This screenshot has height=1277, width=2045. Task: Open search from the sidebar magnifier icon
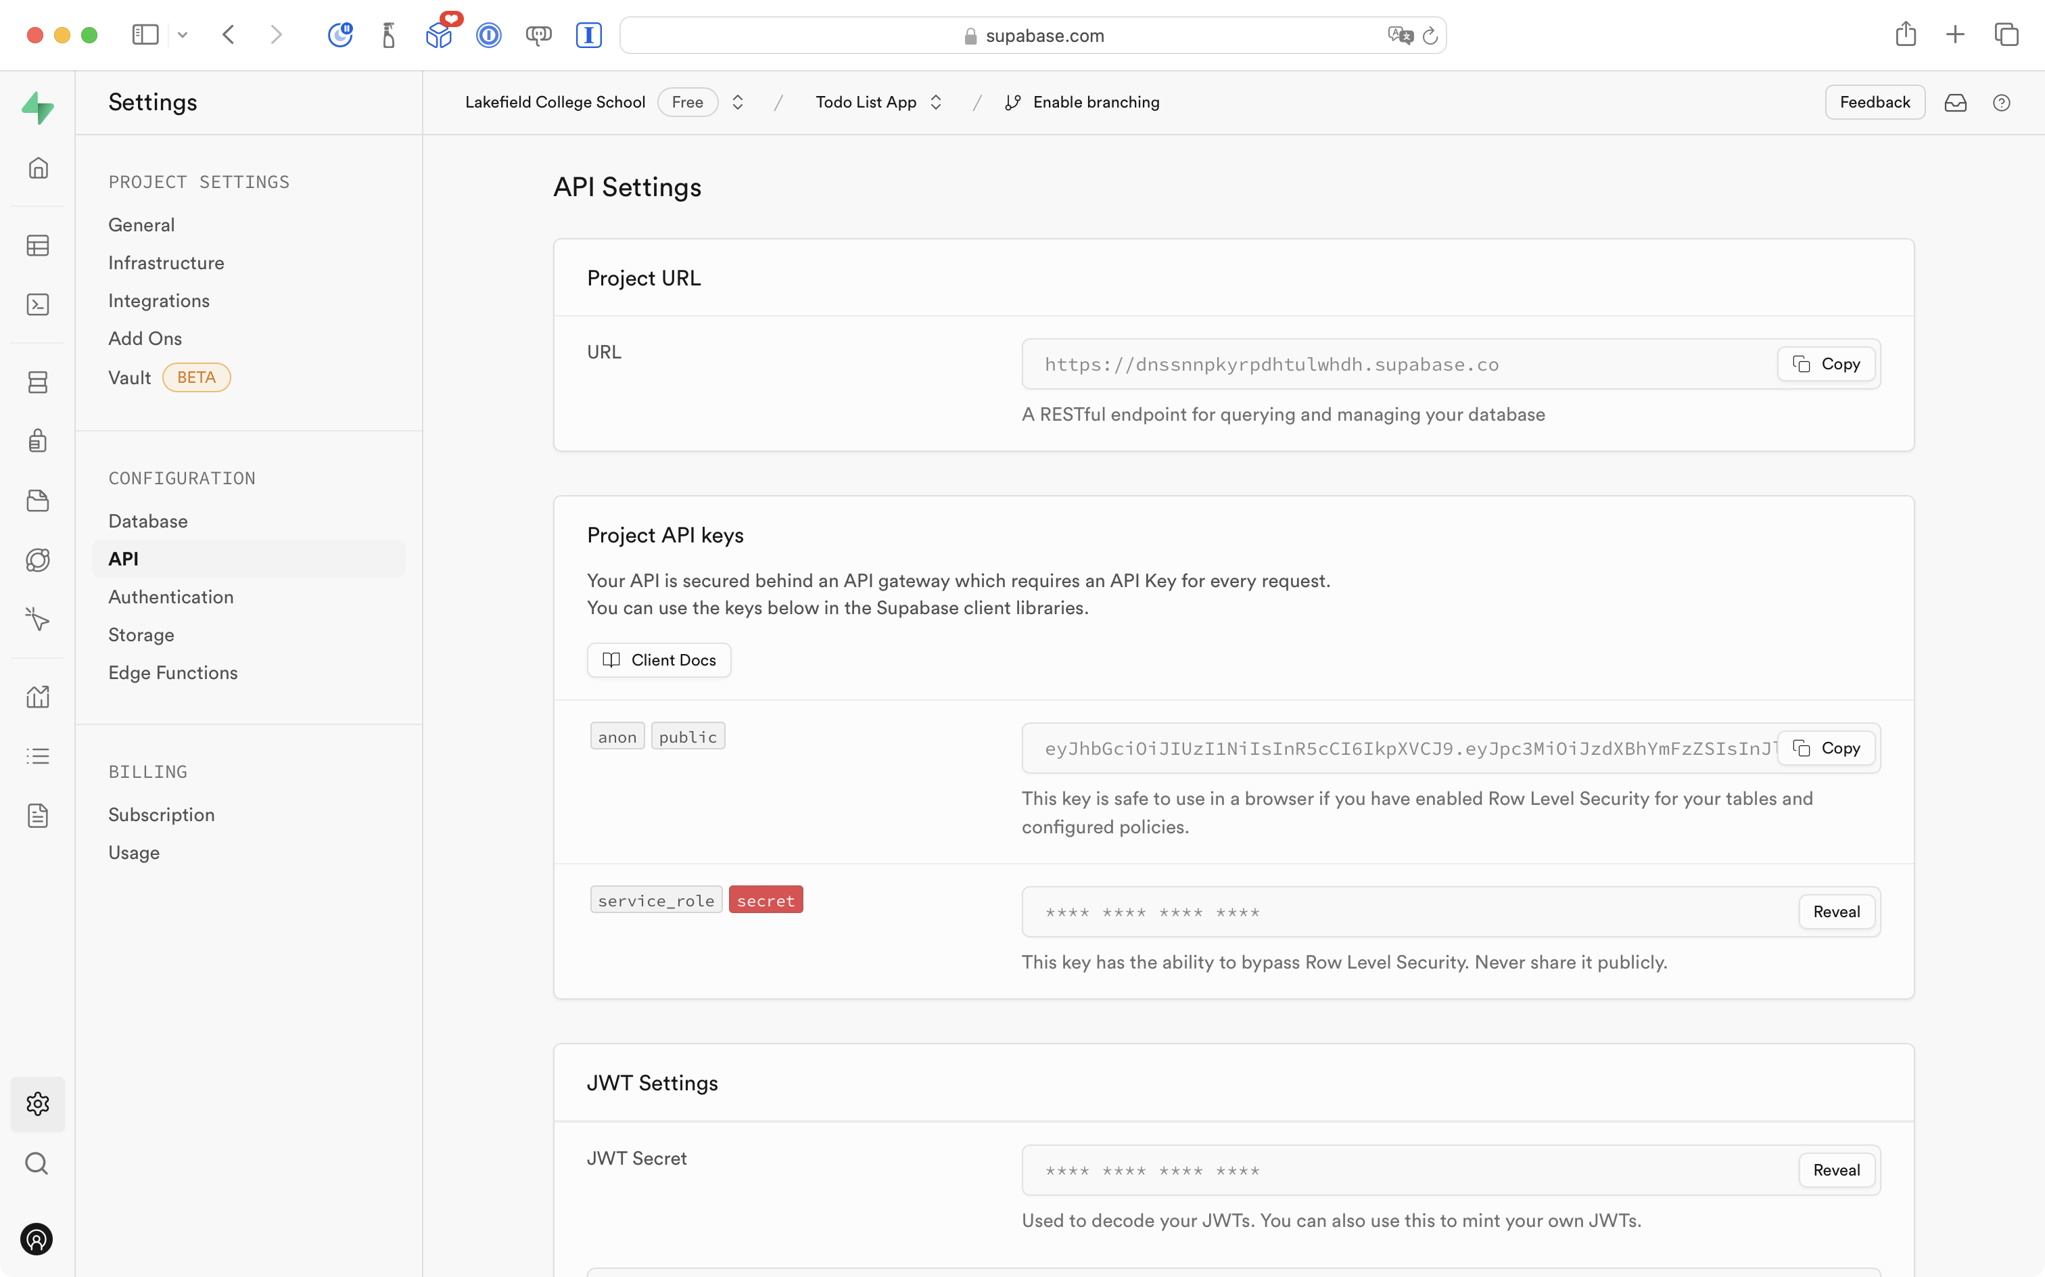37,1163
